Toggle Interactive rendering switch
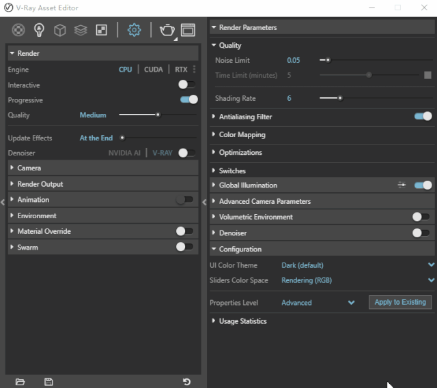Viewport: 437px width, 388px height. (187, 85)
